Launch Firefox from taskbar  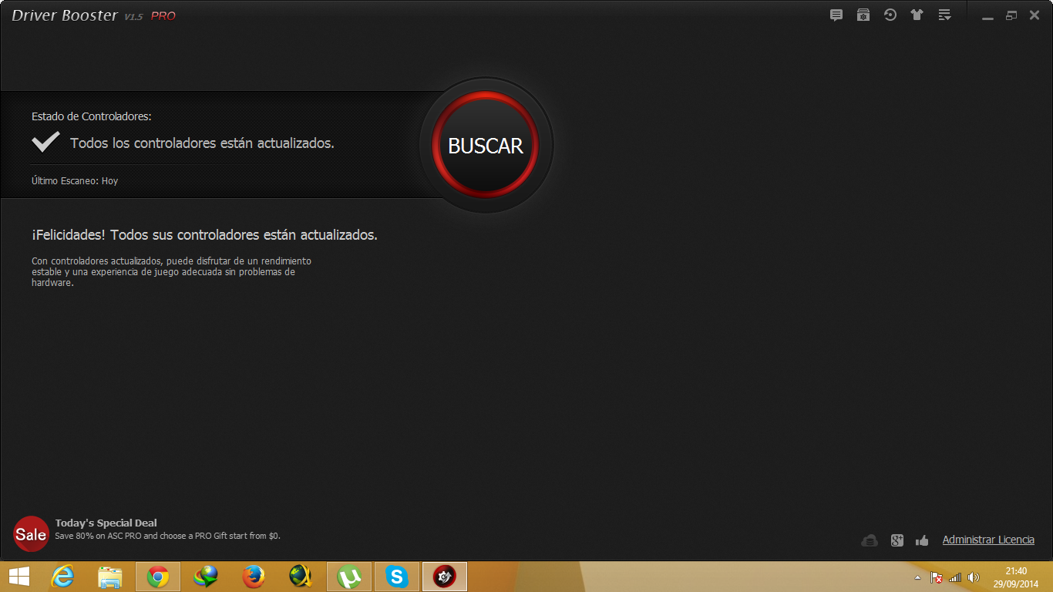[254, 577]
